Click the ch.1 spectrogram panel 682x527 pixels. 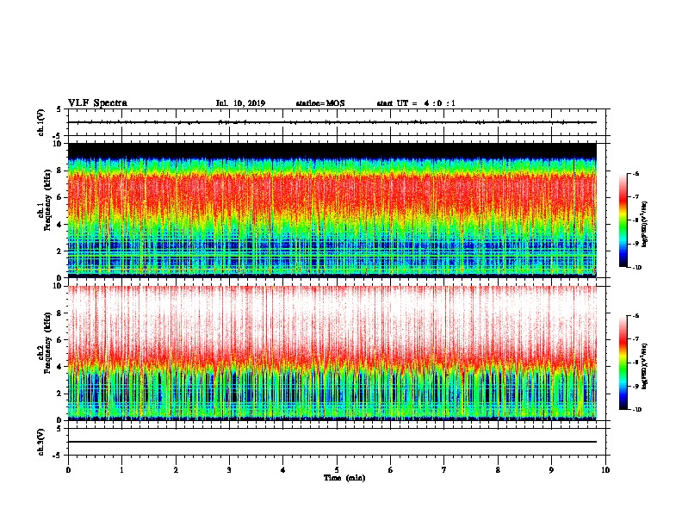click(332, 210)
